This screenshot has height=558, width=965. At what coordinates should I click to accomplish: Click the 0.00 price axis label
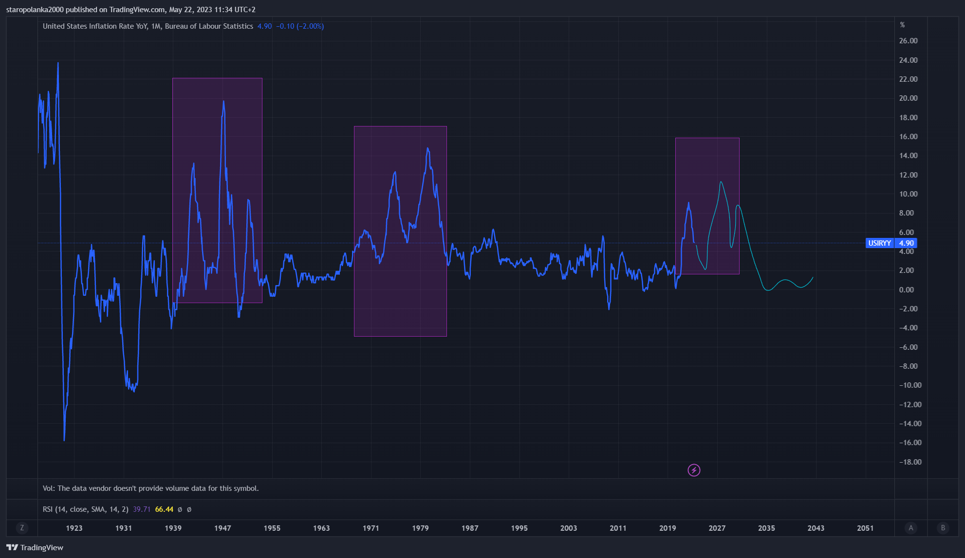pos(906,290)
